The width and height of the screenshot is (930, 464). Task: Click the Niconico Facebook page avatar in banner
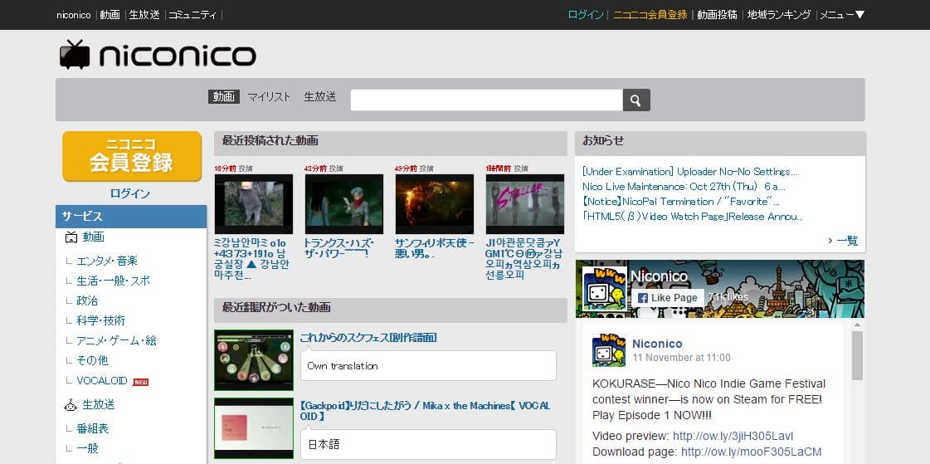(x=605, y=288)
